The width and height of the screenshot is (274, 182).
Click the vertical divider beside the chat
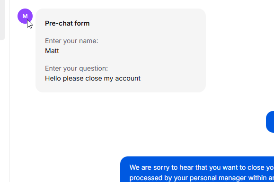(x=9, y=91)
